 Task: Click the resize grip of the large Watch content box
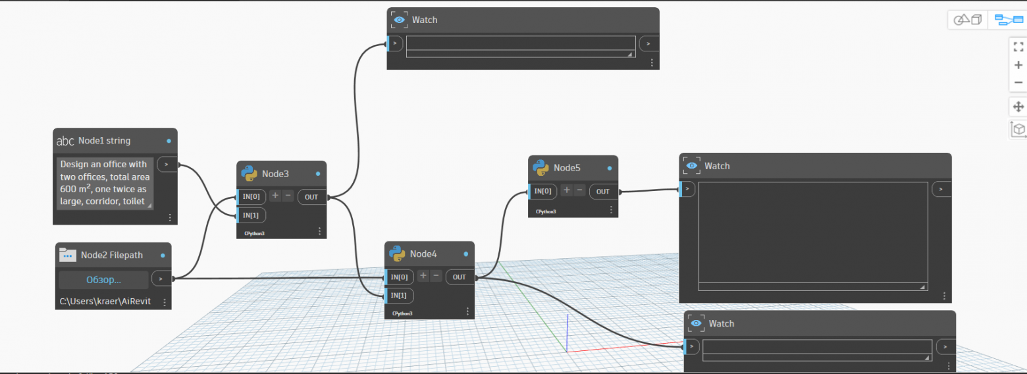coord(923,287)
